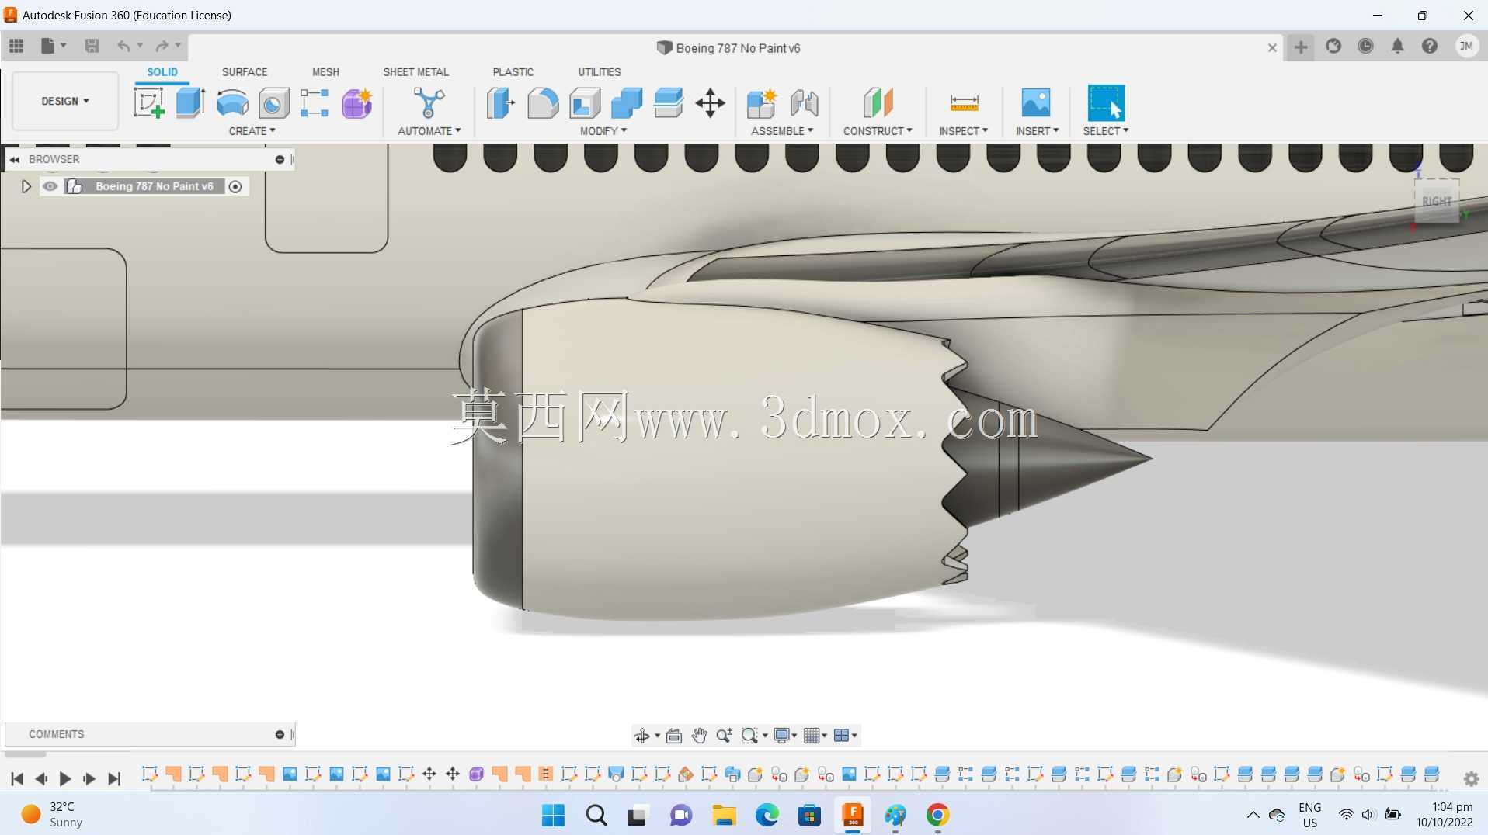Switch to the Plastic tab
Screen dimensions: 1488x835
coord(513,71)
